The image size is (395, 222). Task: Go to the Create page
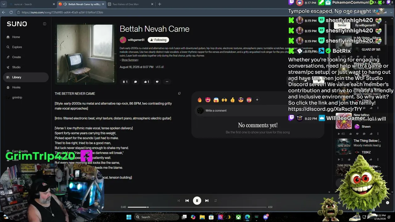coord(17,57)
